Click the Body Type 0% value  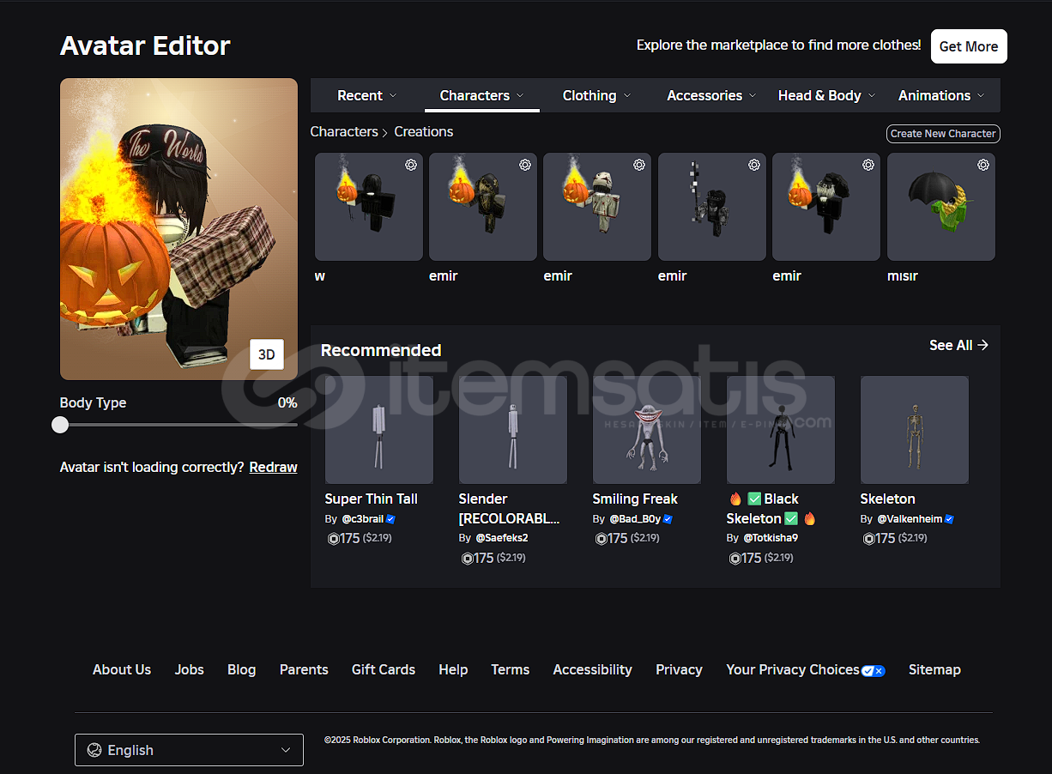pyautogui.click(x=287, y=402)
